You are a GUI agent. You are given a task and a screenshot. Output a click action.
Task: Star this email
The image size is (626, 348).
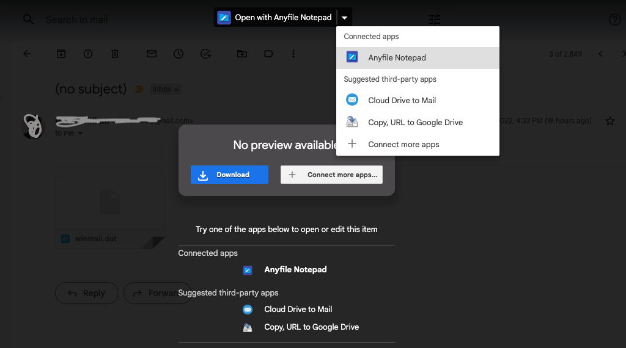(x=610, y=121)
